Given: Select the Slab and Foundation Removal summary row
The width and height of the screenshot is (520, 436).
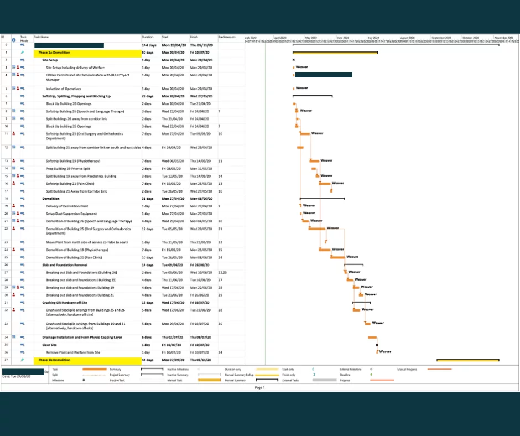Looking at the screenshot, I should pyautogui.click(x=123, y=265).
